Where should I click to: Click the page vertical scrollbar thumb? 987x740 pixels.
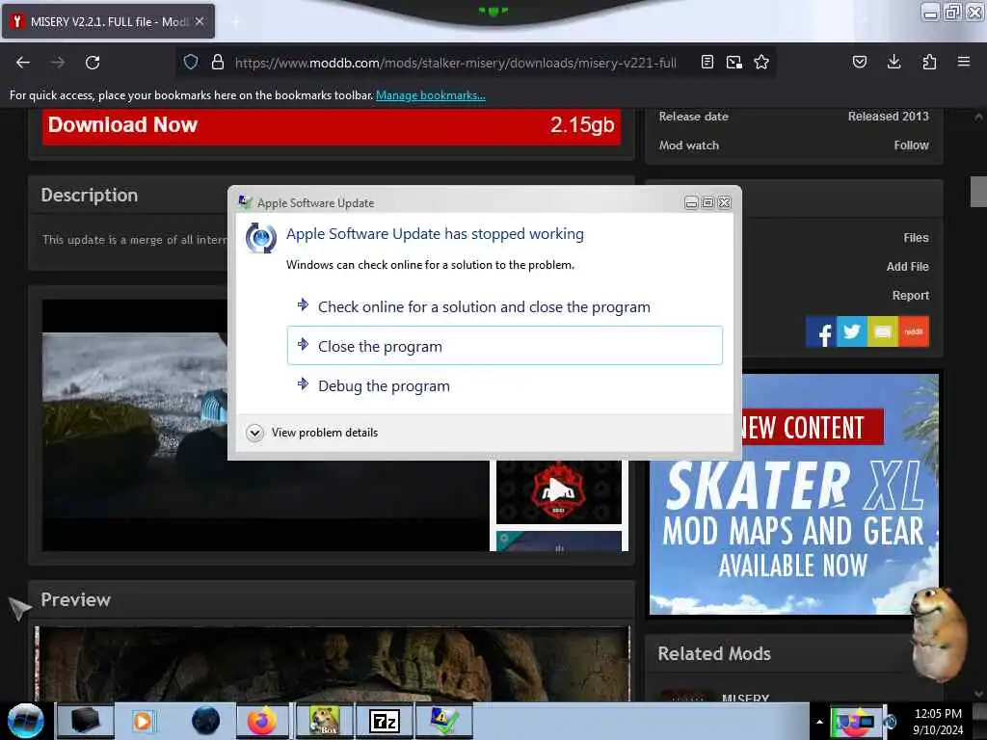[978, 192]
